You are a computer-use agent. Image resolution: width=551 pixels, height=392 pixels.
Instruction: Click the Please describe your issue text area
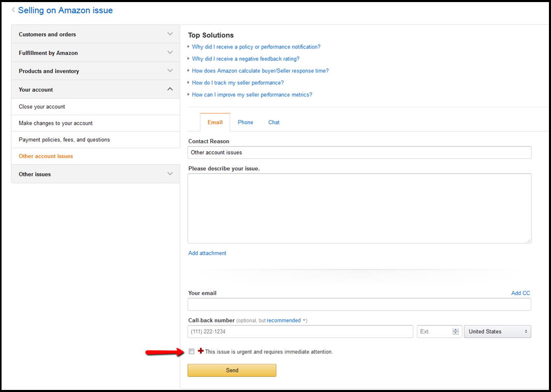point(359,208)
